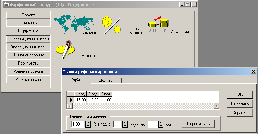258x134 pixels.
Task: Open the Анализ проекта section
Action: click(28, 71)
